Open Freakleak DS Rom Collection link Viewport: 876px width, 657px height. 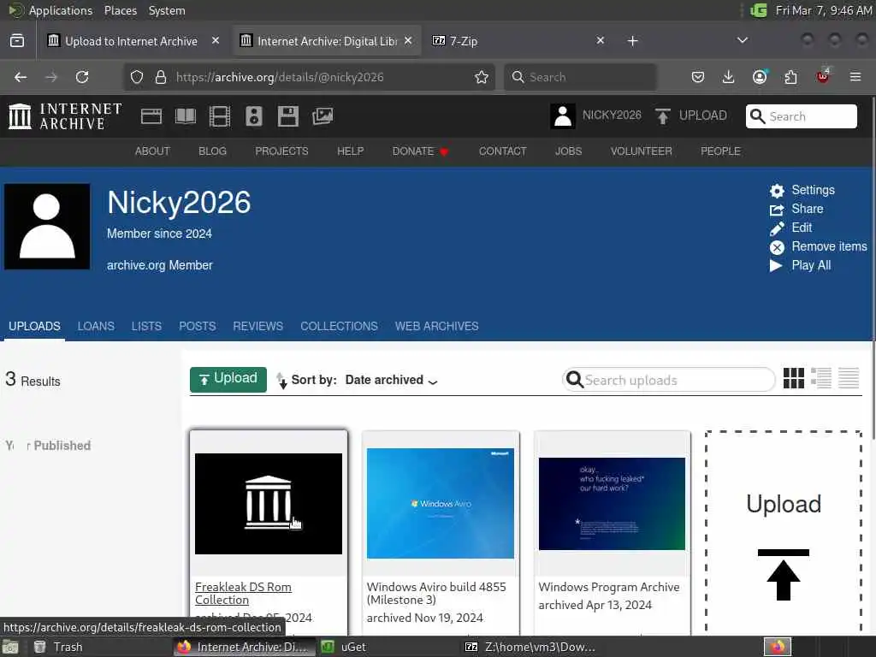(243, 594)
